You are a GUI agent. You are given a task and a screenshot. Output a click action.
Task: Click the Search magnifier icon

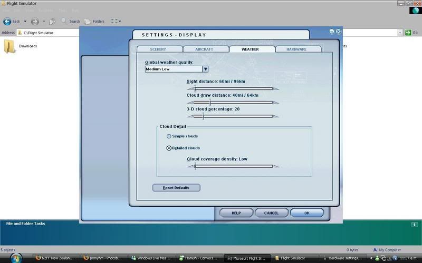point(64,22)
